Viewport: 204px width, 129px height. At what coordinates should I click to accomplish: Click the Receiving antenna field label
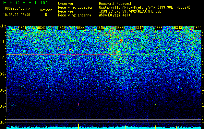pyautogui.click(x=75, y=15)
